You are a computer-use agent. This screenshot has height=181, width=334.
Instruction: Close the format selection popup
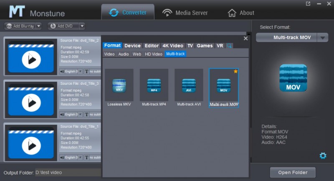click(x=245, y=38)
